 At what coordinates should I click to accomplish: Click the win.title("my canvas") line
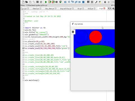pyautogui.click(x=36, y=32)
